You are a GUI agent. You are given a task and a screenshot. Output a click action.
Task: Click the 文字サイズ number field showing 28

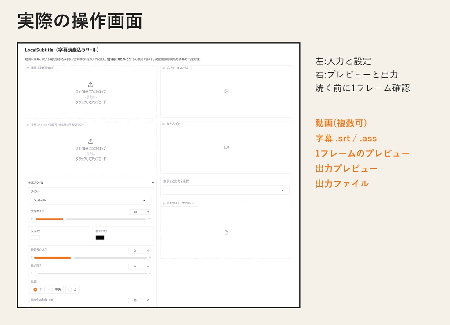[138, 212]
